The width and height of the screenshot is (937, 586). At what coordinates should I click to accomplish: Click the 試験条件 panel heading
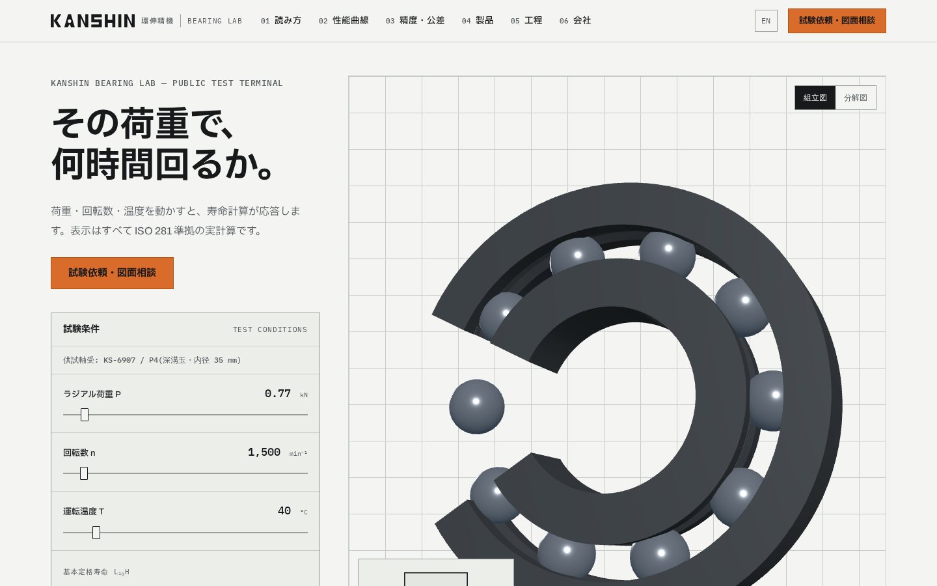pos(81,329)
